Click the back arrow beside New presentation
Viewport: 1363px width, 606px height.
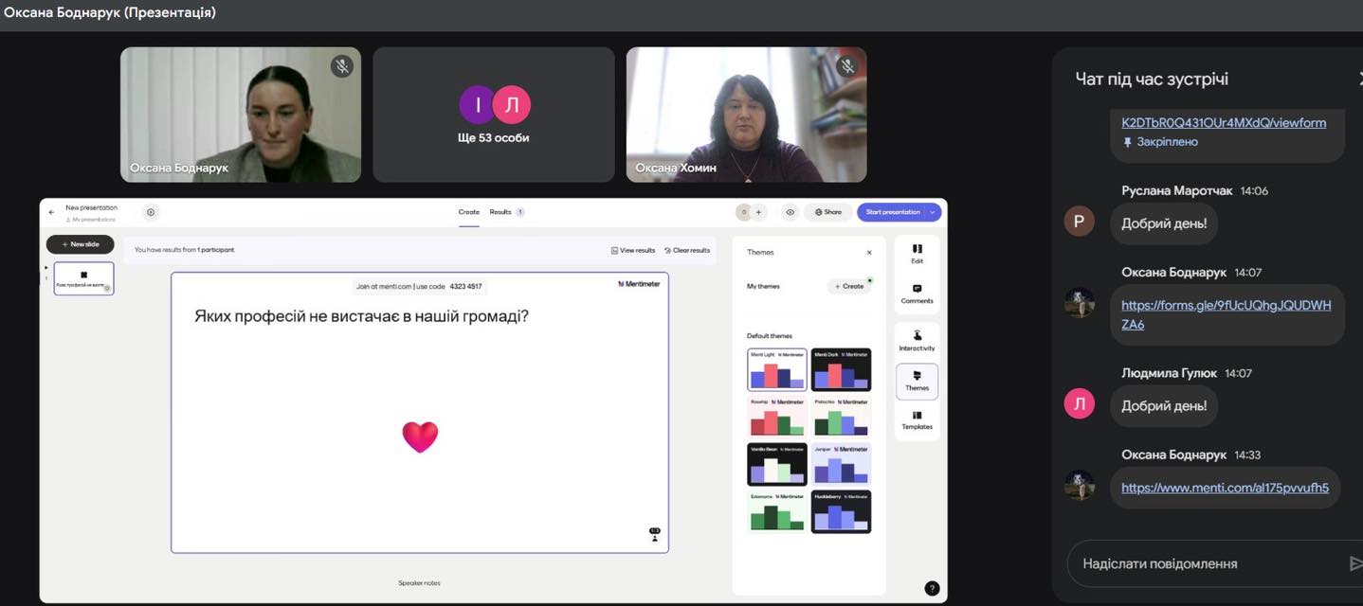[51, 212]
